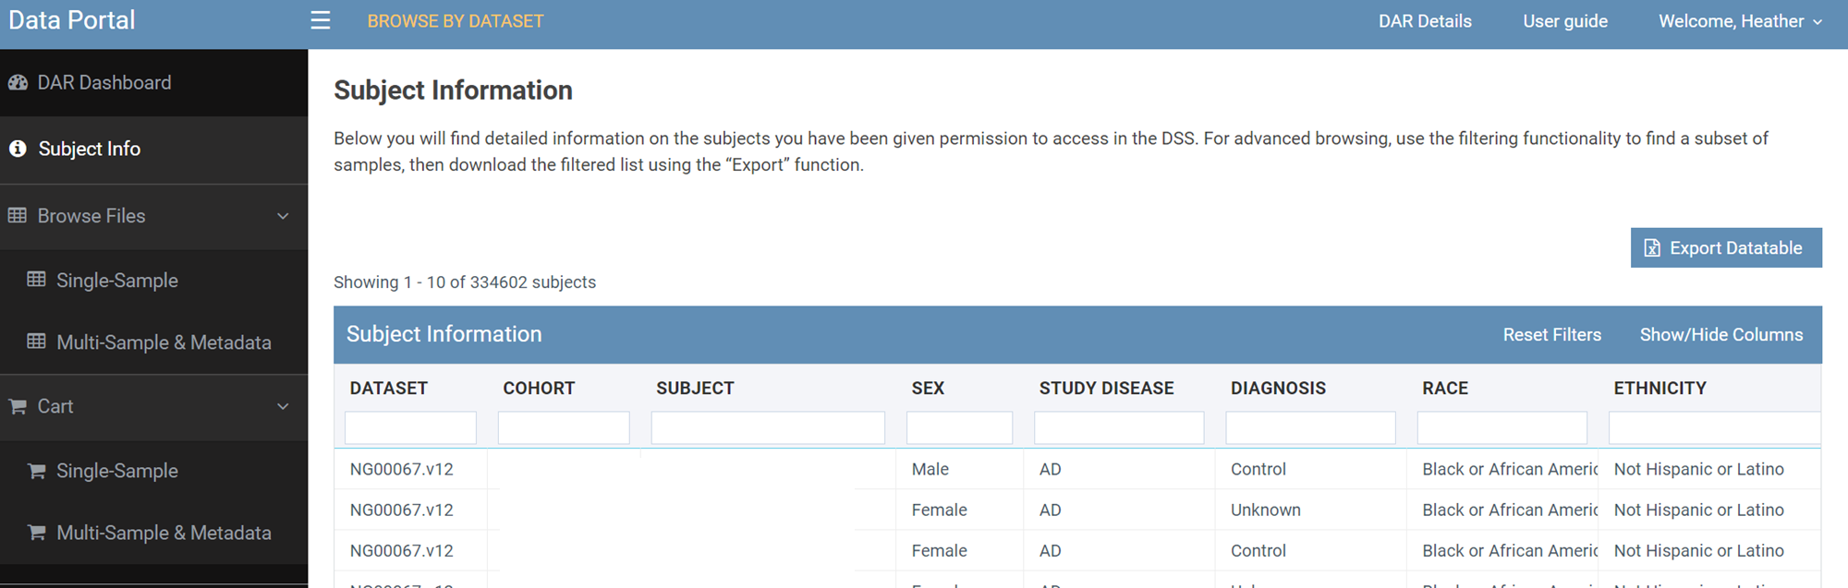1848x588 pixels.
Task: Open the DAR Details page
Action: point(1425,21)
